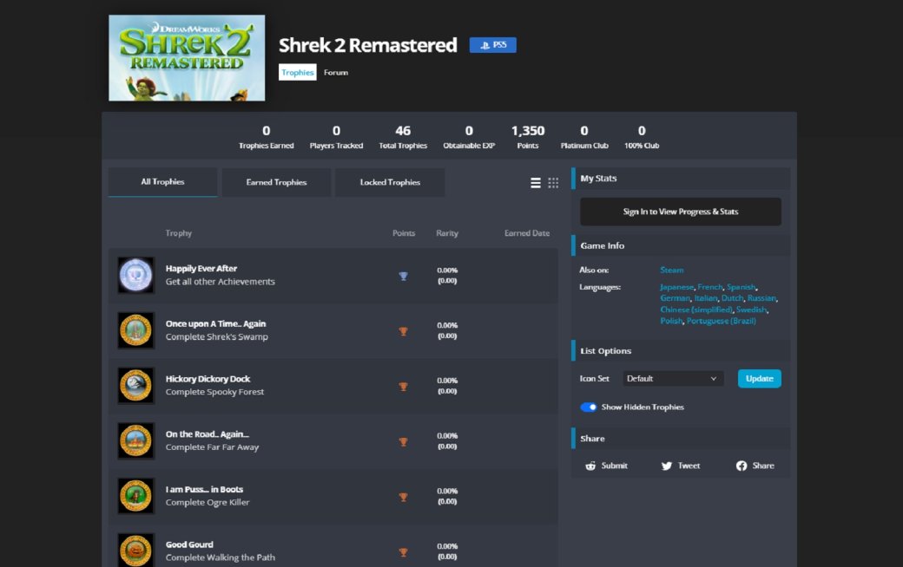Click the PS5 platform badge
The height and width of the screenshot is (567, 903).
[x=493, y=45]
